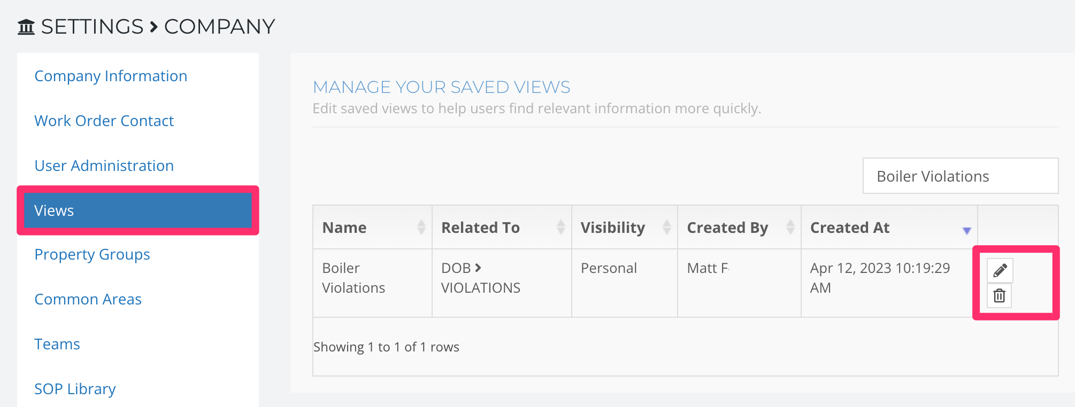
Task: Click the bank building icon next to Settings
Action: tap(26, 26)
